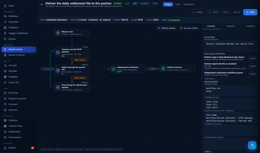The image size is (260, 153).
Task: Select Deliver through the partner API node
Action: [72, 70]
